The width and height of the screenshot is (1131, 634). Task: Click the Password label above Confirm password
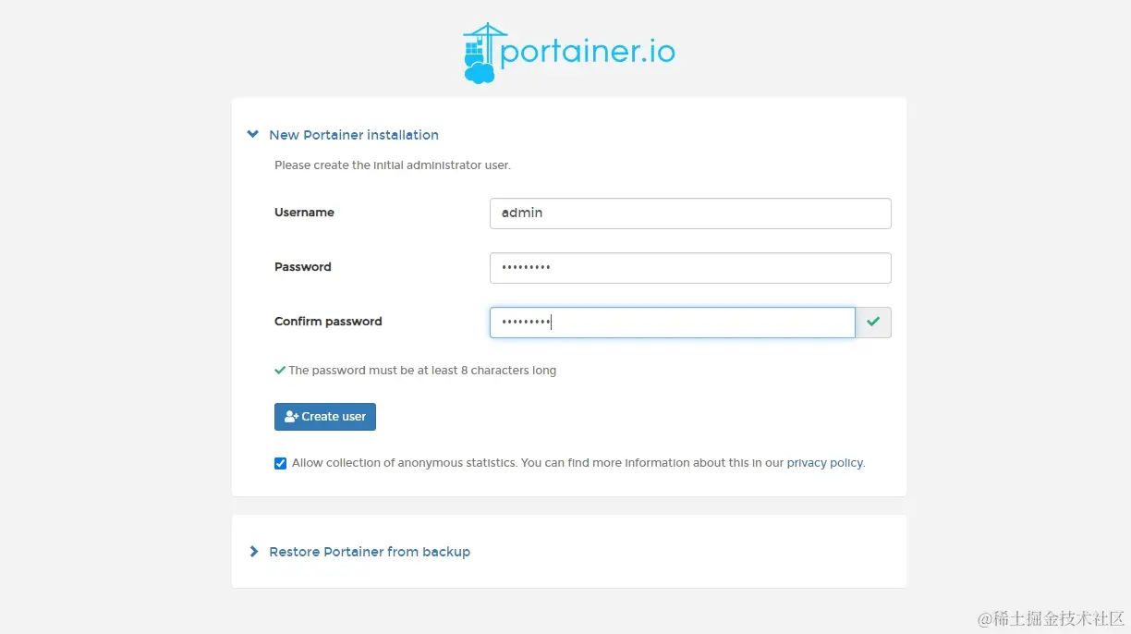click(x=302, y=267)
